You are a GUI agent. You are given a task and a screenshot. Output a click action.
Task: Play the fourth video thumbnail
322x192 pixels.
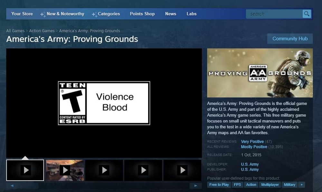point(143,170)
